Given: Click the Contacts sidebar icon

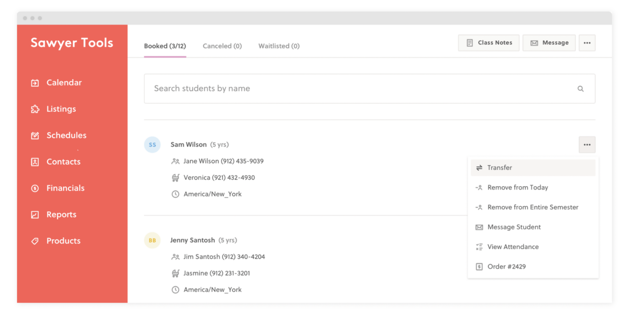Looking at the screenshot, I should 35,162.
